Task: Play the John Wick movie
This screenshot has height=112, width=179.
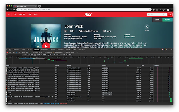Action: [46, 46]
